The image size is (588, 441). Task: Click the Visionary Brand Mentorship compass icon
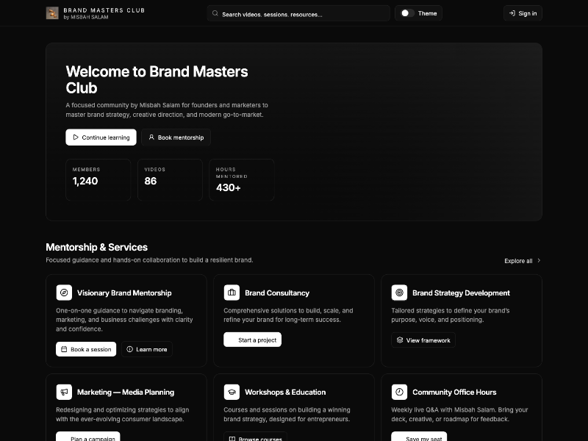click(64, 293)
